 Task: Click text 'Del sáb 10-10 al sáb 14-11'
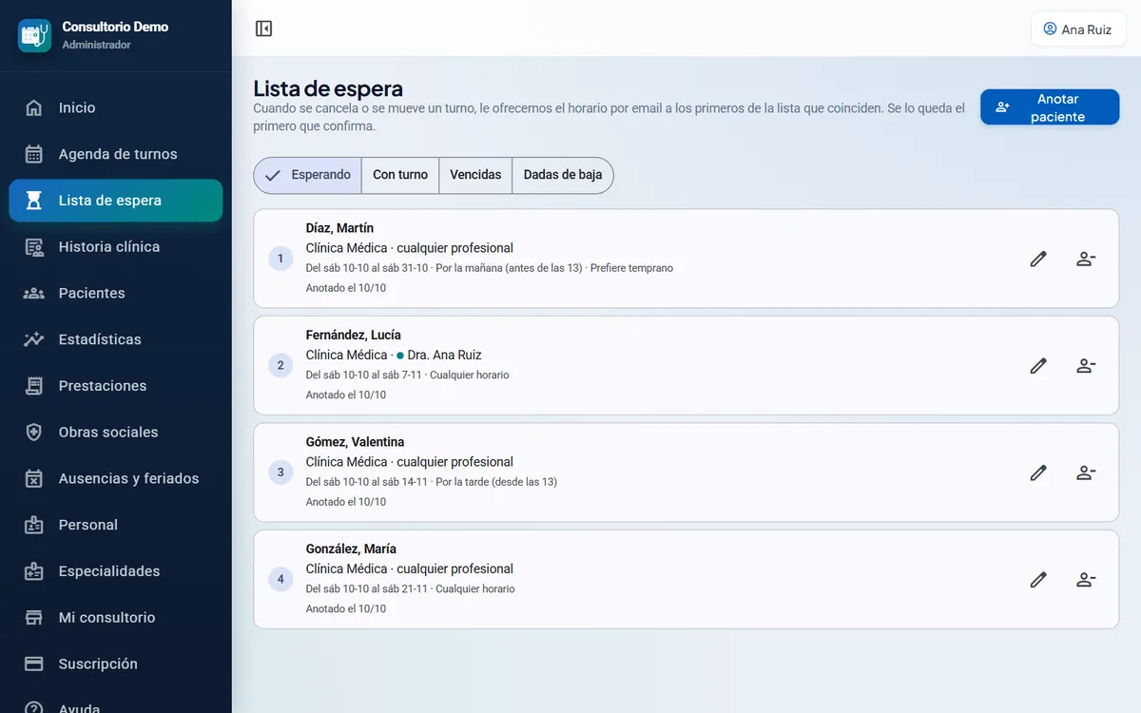(367, 482)
